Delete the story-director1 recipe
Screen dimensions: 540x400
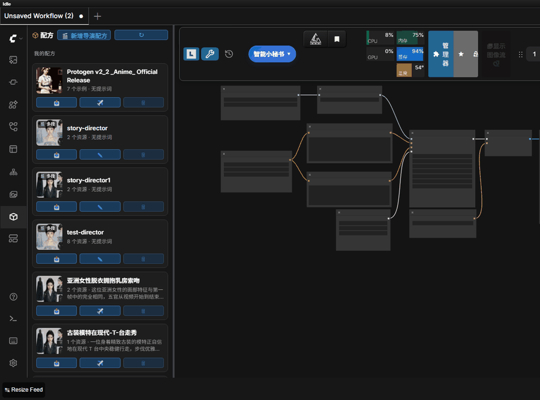pyautogui.click(x=143, y=207)
